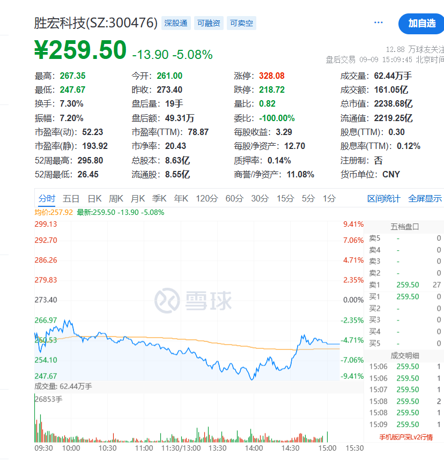
Task: Click the 卖5 order book row
Action: [x=405, y=238]
